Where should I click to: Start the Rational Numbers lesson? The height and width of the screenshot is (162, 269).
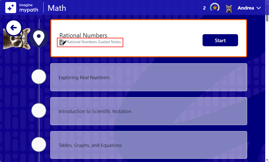(x=220, y=40)
